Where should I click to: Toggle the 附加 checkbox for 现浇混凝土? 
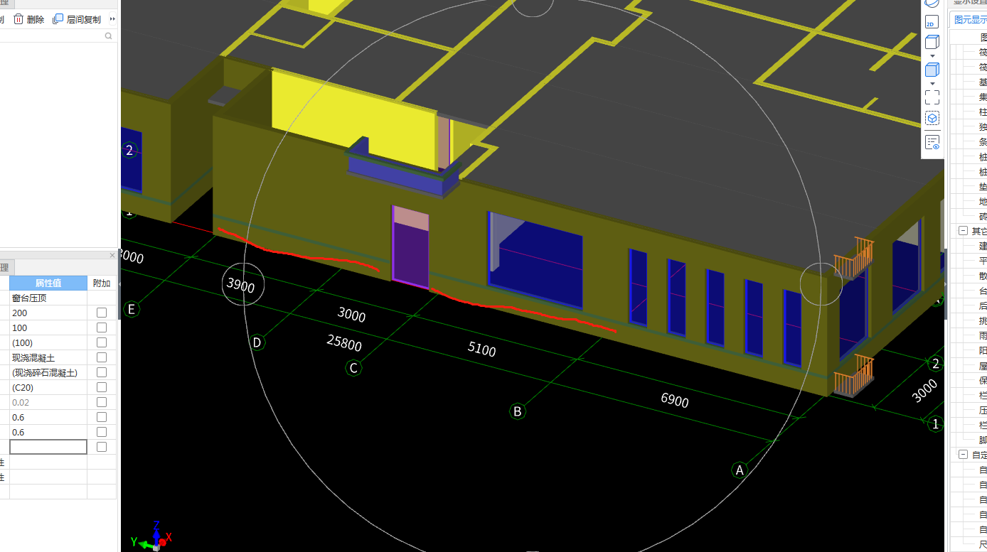(x=102, y=357)
